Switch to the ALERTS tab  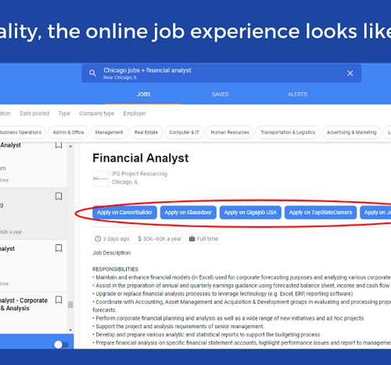tap(297, 94)
